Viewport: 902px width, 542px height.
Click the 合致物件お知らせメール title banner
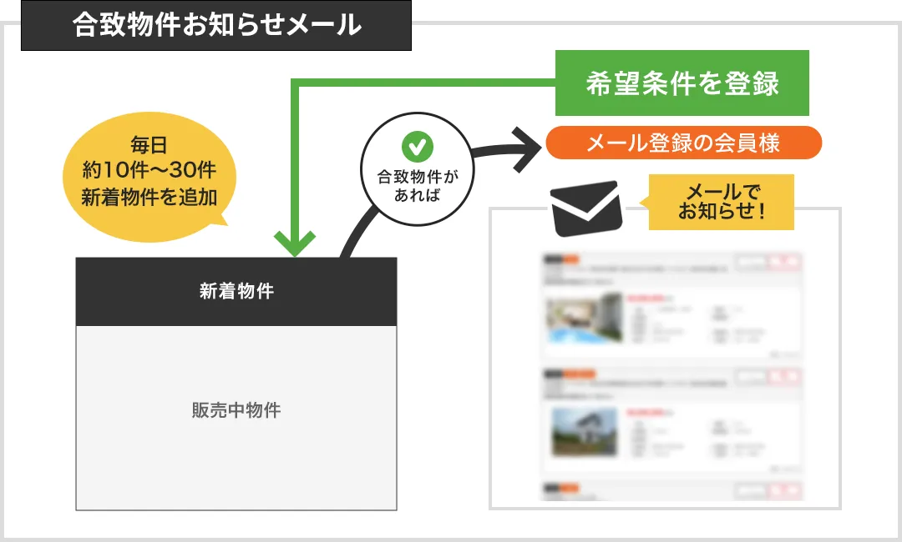point(216,25)
